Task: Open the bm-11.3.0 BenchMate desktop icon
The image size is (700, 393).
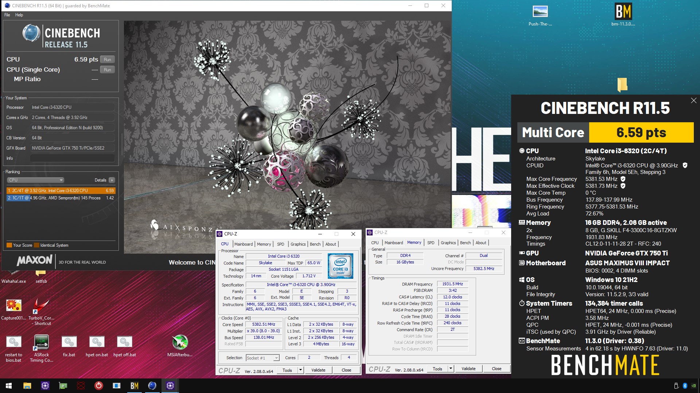Action: pos(623,15)
